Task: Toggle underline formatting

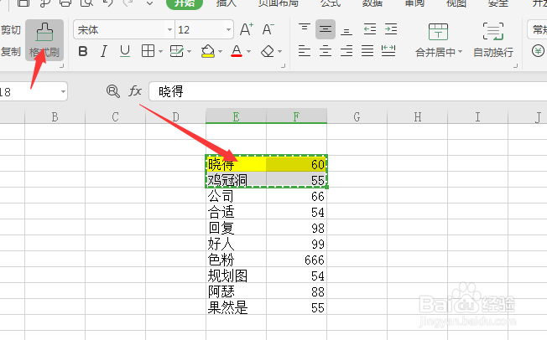Action: (x=125, y=52)
